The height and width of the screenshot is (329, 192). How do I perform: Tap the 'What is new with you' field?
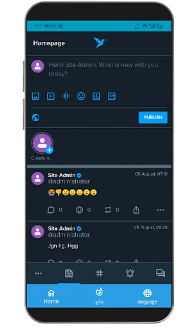[103, 69]
